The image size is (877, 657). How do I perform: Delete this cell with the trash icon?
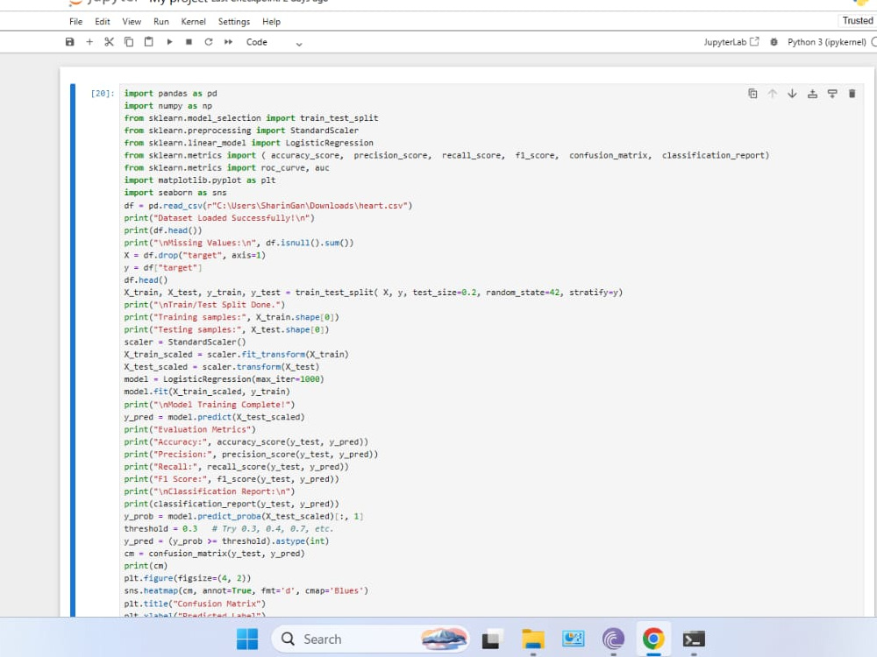click(852, 94)
